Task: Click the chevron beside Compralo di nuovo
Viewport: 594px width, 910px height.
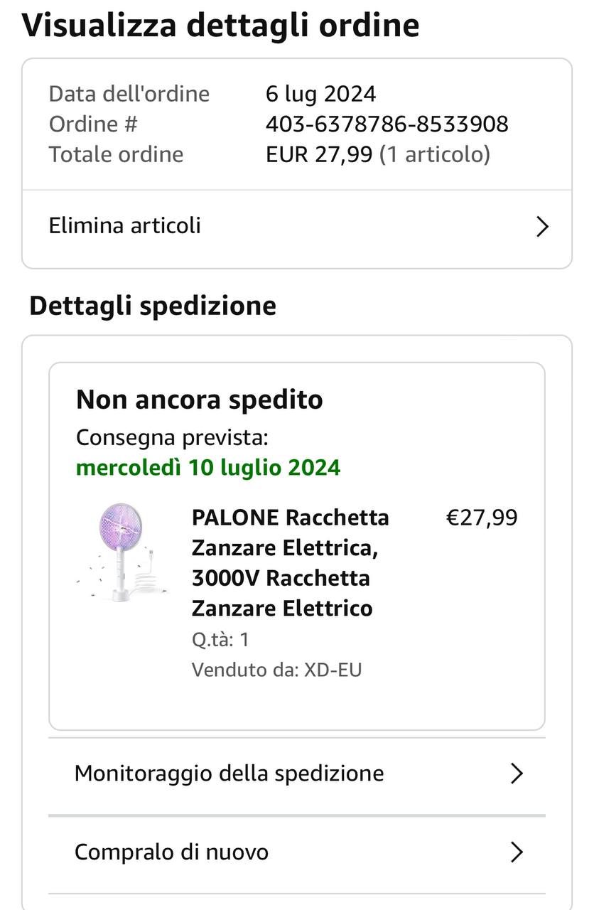Action: point(517,852)
